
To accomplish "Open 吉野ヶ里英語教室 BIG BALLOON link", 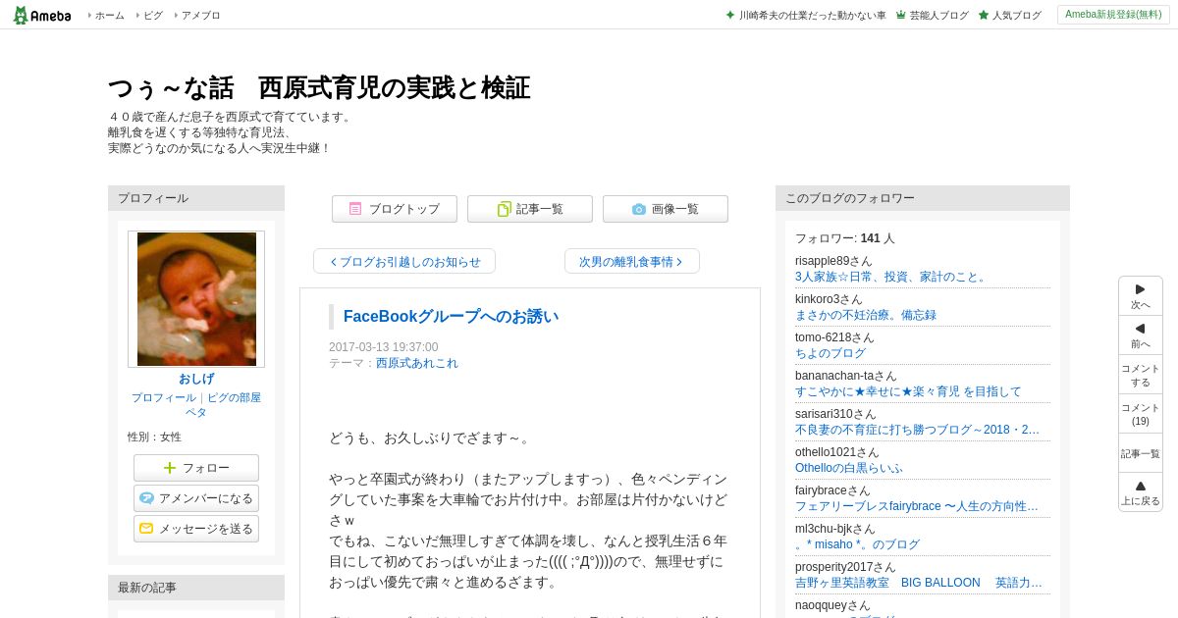I will pos(919,583).
